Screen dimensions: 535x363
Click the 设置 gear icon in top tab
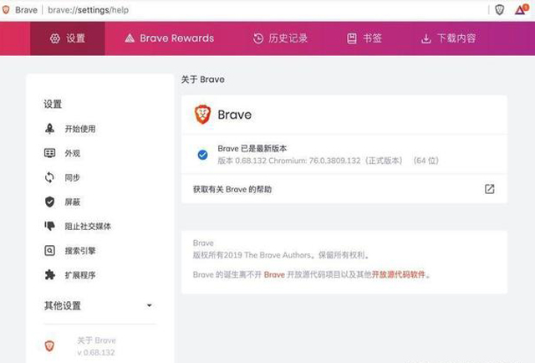pos(55,38)
